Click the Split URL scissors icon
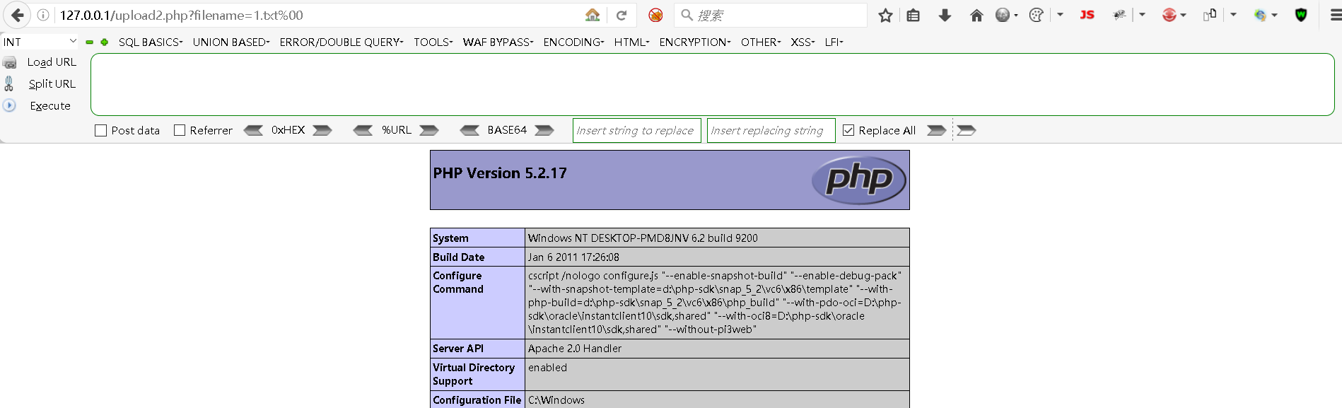Image resolution: width=1342 pixels, height=408 pixels. tap(9, 83)
